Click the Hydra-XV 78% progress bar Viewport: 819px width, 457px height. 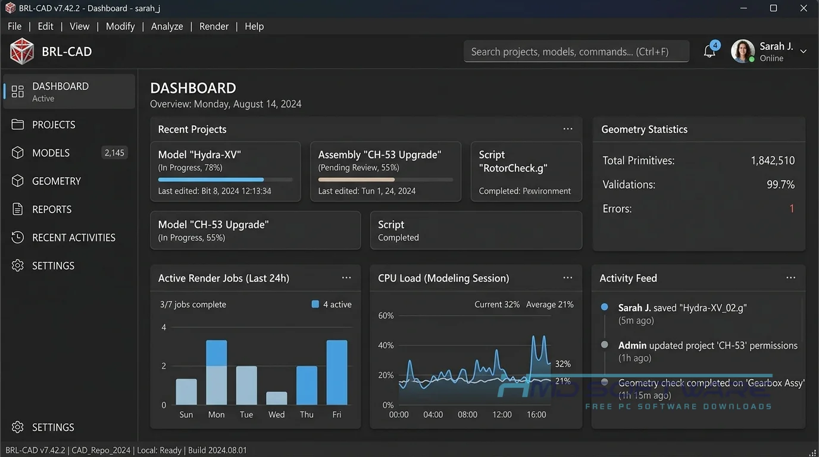tap(225, 179)
